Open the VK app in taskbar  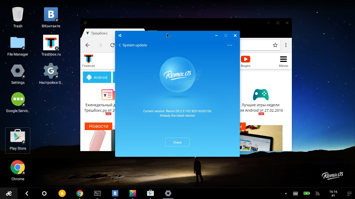(x=115, y=193)
